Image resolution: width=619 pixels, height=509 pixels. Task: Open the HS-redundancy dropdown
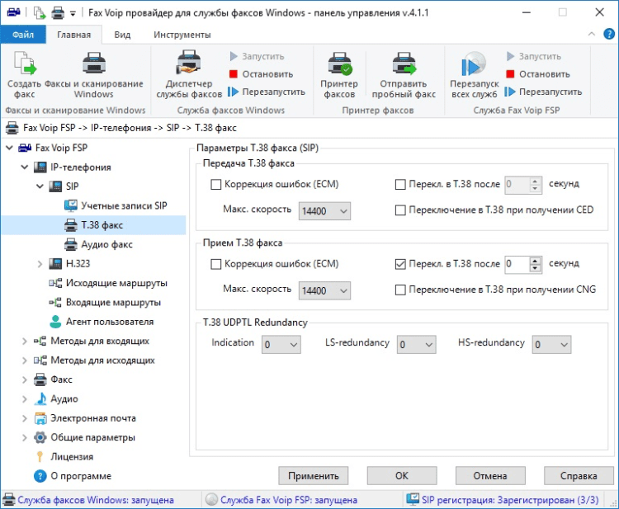551,345
